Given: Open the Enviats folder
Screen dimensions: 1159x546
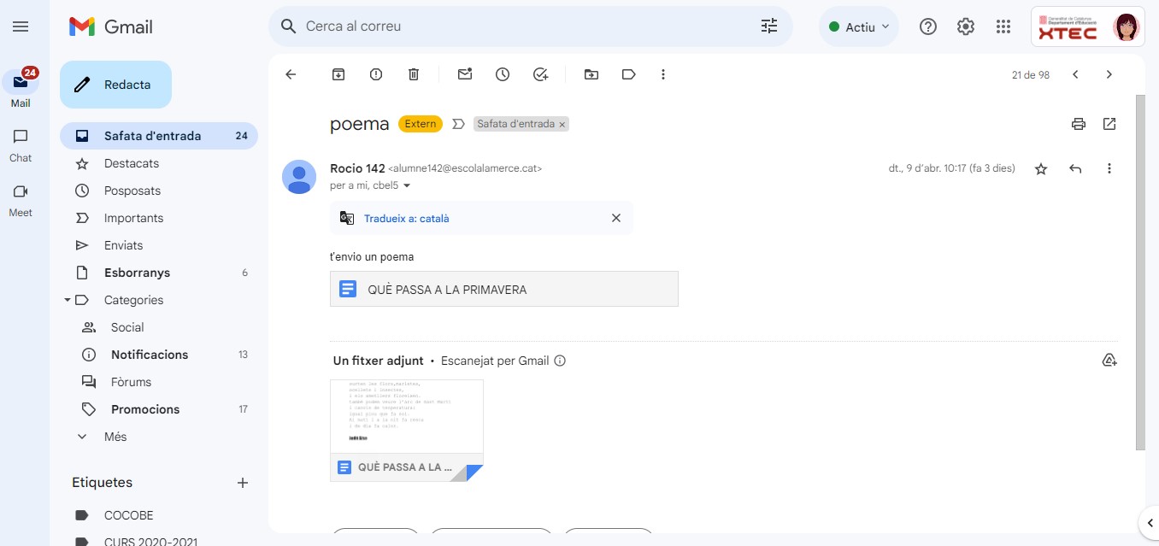Looking at the screenshot, I should coord(123,245).
